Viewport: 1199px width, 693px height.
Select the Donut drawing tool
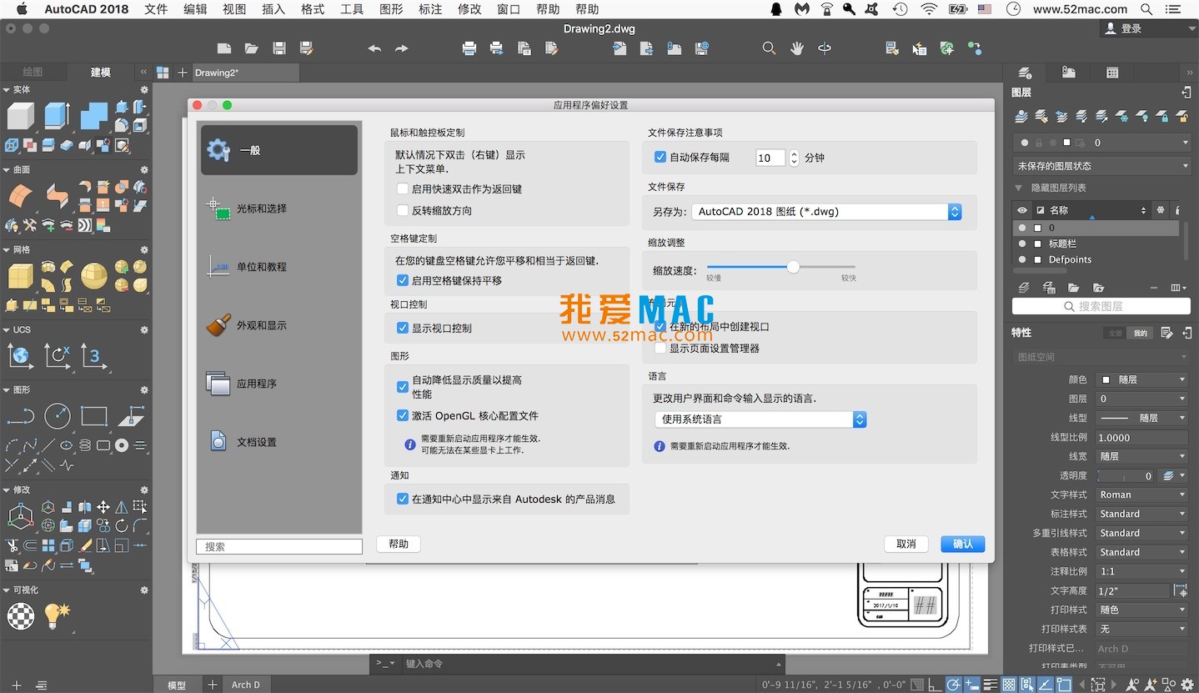[x=122, y=445]
